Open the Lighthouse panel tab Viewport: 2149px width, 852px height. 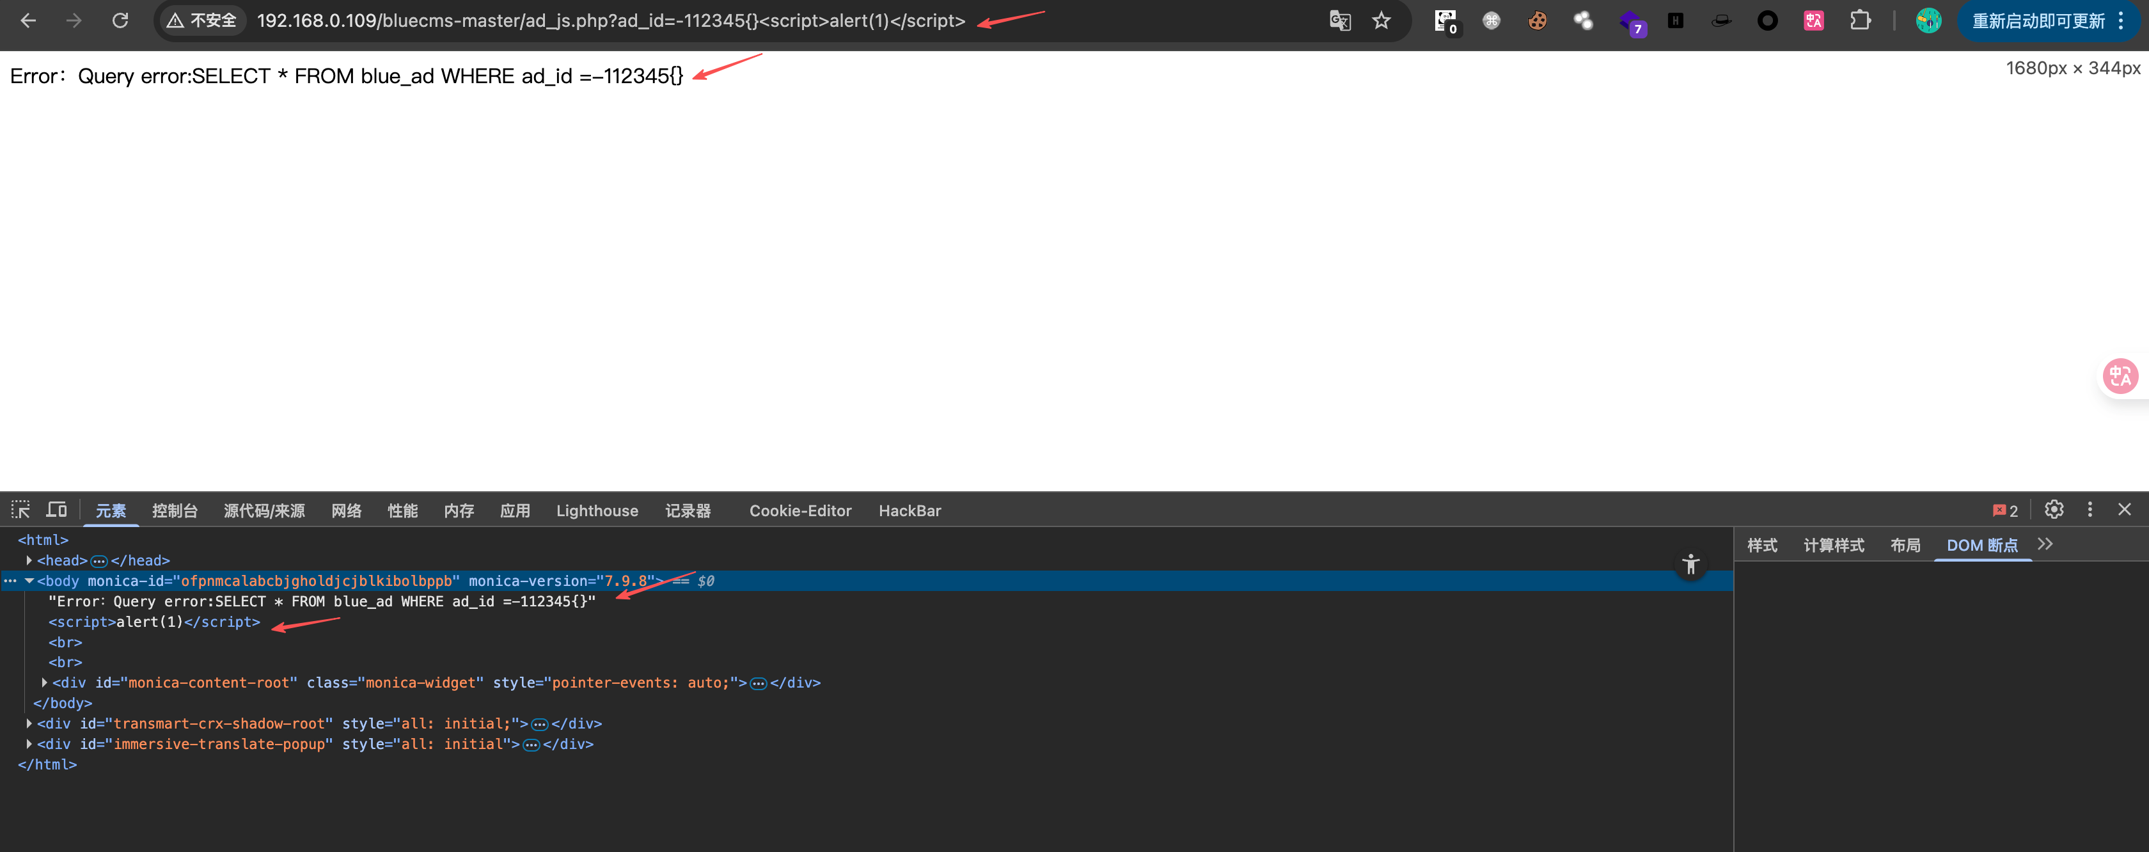pos(597,510)
